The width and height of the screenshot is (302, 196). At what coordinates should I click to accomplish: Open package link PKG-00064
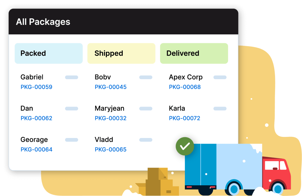[36, 149]
